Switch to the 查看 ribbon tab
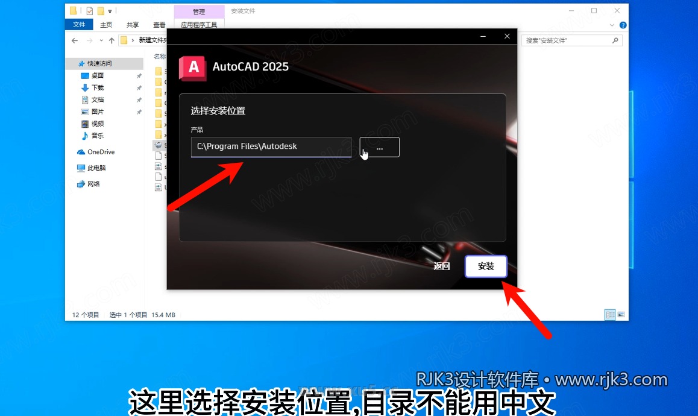 [159, 25]
